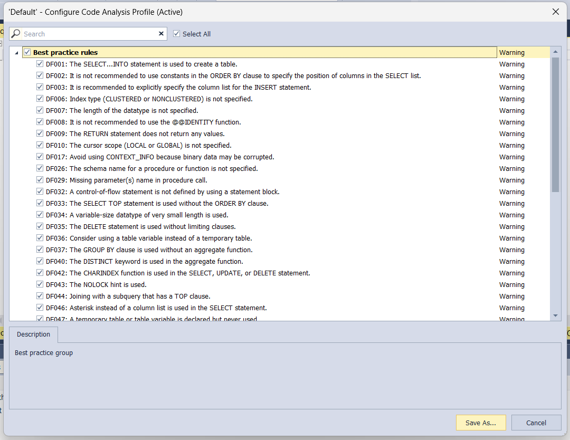
Task: Clear search with the X icon
Action: tap(161, 34)
